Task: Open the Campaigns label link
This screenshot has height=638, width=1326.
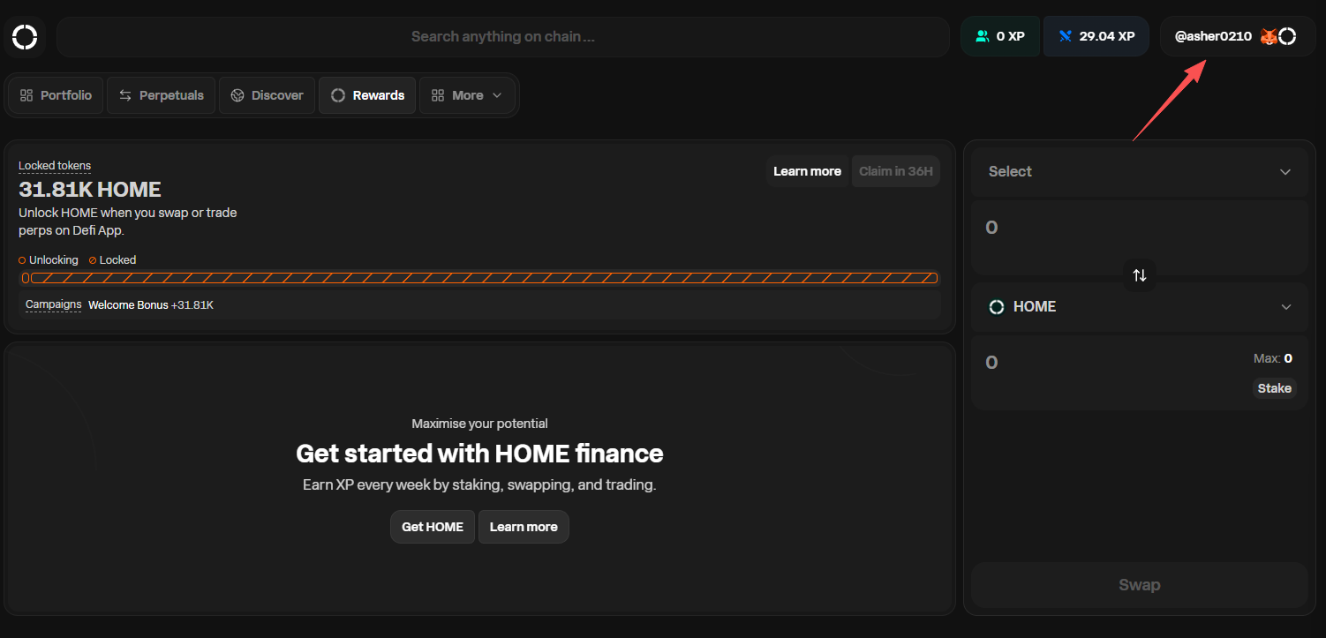Action: pos(53,304)
